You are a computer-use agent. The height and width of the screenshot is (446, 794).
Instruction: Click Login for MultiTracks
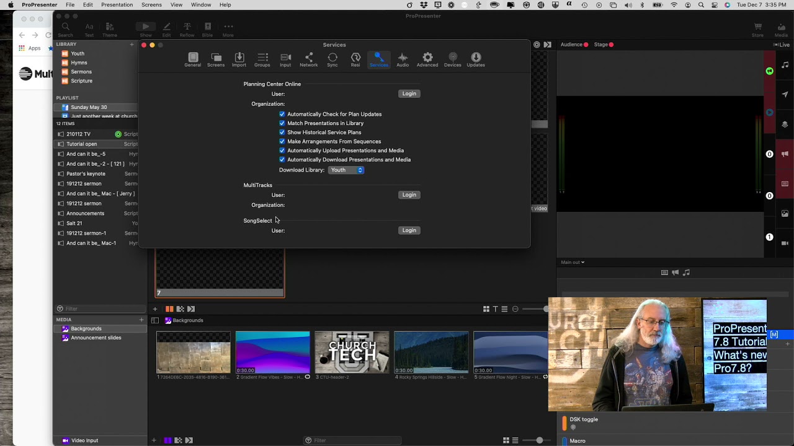[409, 195]
